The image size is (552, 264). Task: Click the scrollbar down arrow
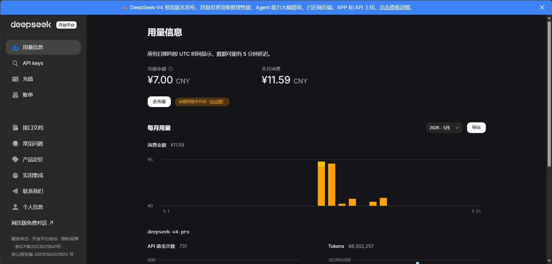click(x=549, y=261)
